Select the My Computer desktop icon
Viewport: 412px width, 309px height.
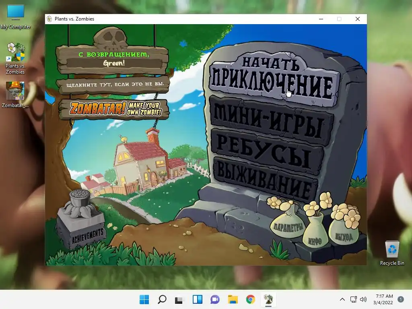pos(16,17)
